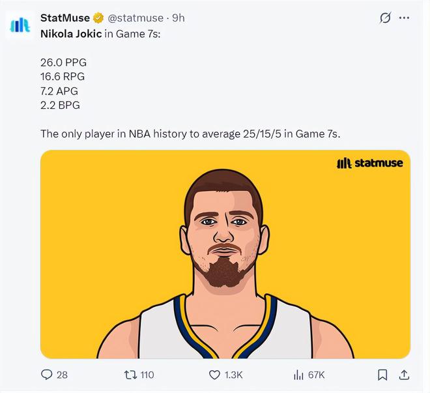430x393 pixels.
Task: Click the StatMuse profile avatar
Action: 20,25
